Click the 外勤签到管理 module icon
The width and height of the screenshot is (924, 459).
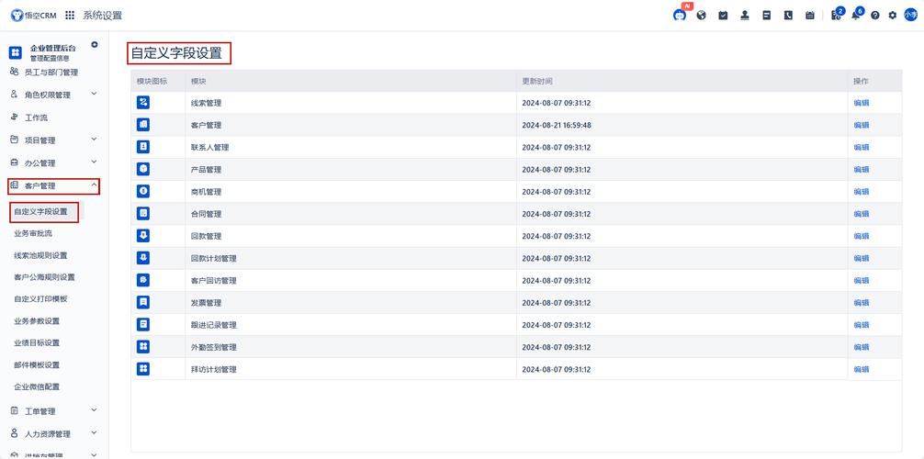click(x=143, y=347)
